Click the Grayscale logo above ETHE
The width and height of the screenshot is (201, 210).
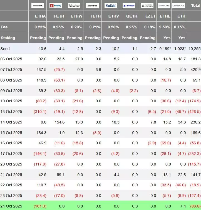pos(164,6)
